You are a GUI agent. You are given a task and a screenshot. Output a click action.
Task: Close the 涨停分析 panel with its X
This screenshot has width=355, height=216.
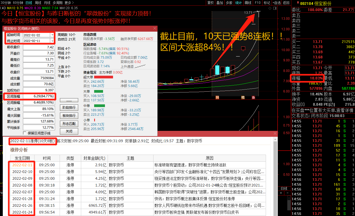click(x=275, y=134)
